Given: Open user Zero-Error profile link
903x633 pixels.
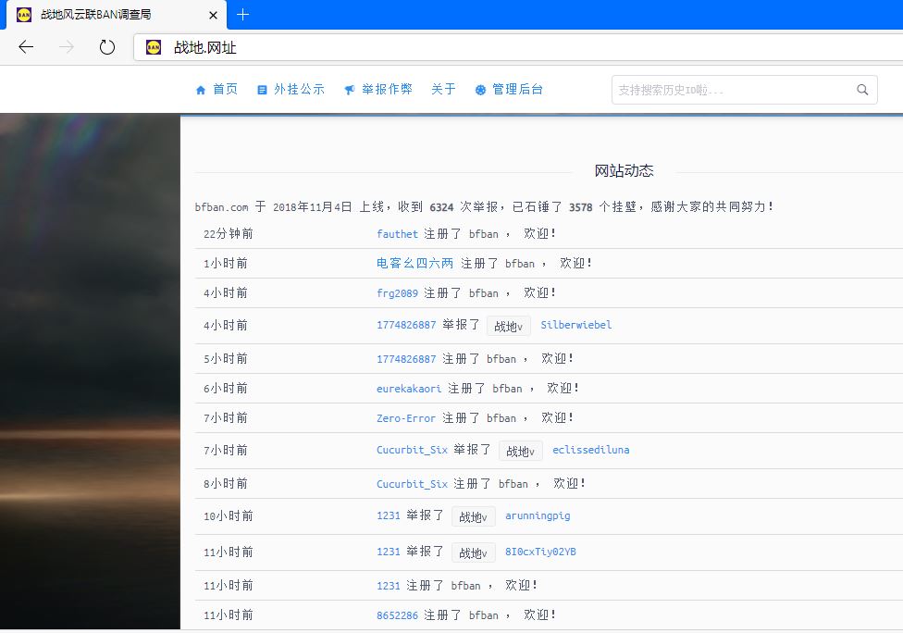Looking at the screenshot, I should point(406,418).
